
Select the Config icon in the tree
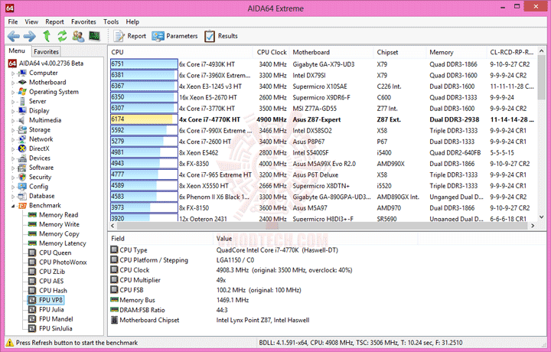pyautogui.click(x=22, y=187)
